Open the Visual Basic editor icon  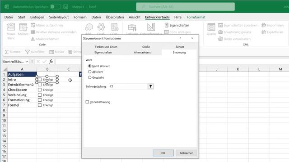coord(11,27)
